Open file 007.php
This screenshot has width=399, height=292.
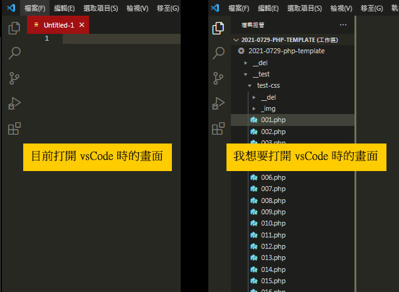tap(292, 189)
